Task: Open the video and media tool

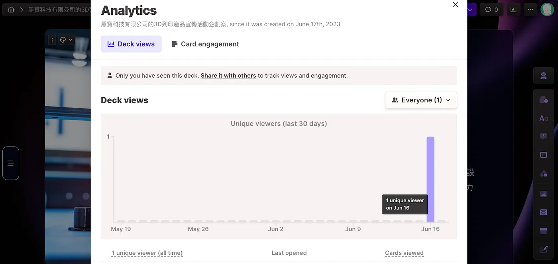Action: click(x=544, y=212)
